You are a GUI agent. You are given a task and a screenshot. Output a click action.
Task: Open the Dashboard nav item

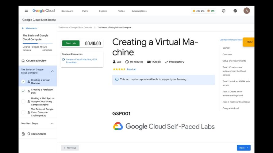coord(67,11)
